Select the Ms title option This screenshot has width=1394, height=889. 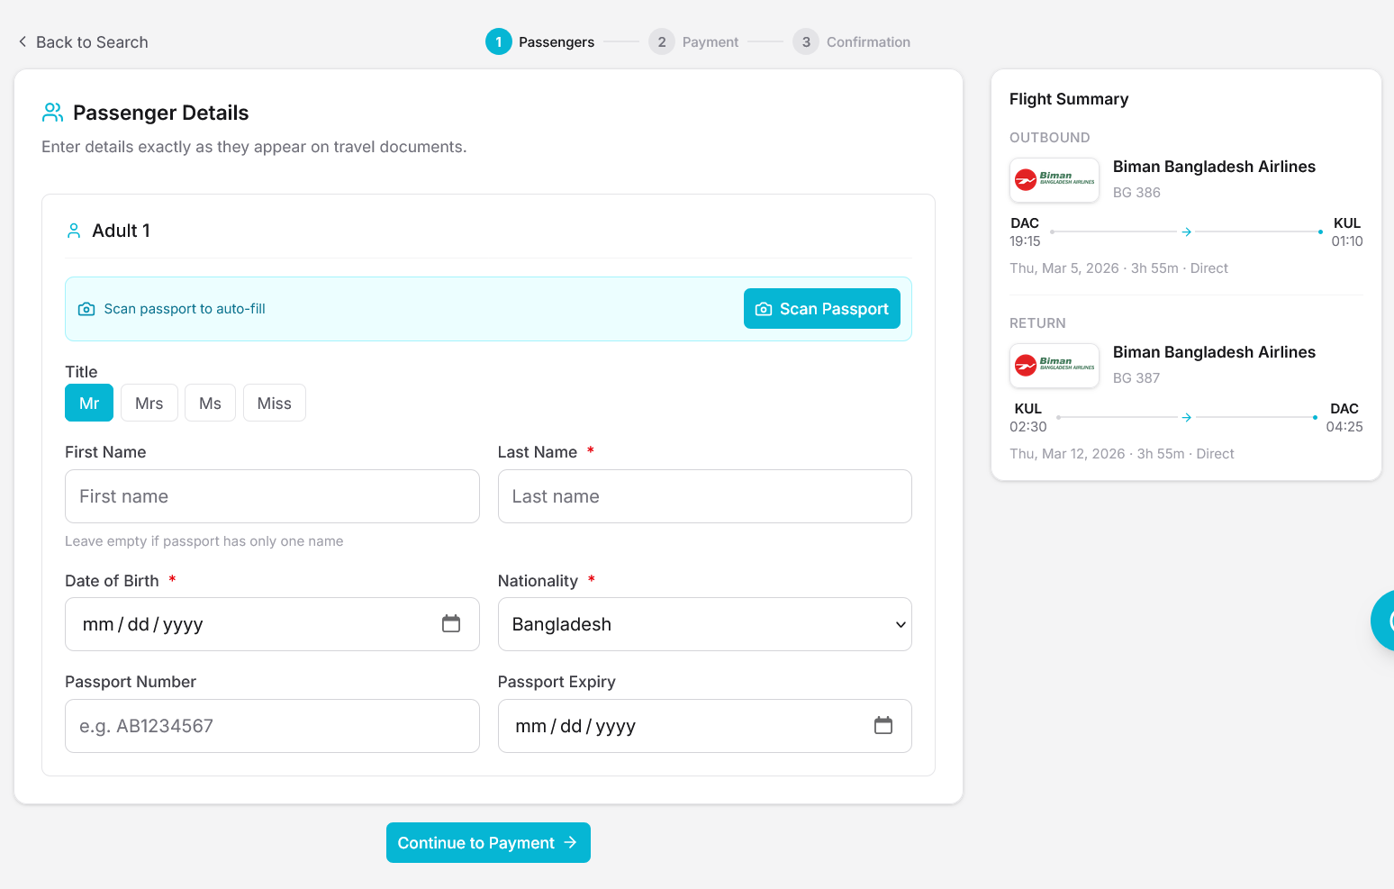(210, 404)
